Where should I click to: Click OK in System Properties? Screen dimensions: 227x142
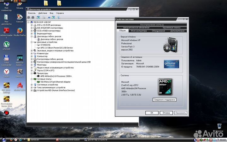152,113
